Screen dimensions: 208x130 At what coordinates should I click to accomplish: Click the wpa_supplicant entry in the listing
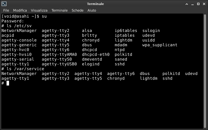click(160, 45)
